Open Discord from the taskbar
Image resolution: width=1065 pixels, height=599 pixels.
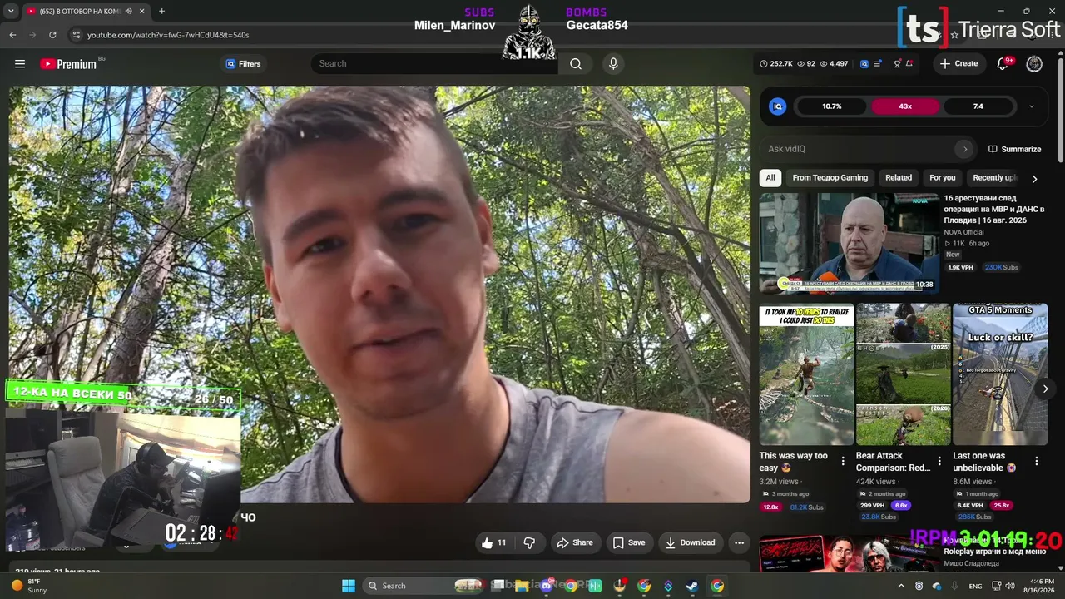(x=547, y=586)
